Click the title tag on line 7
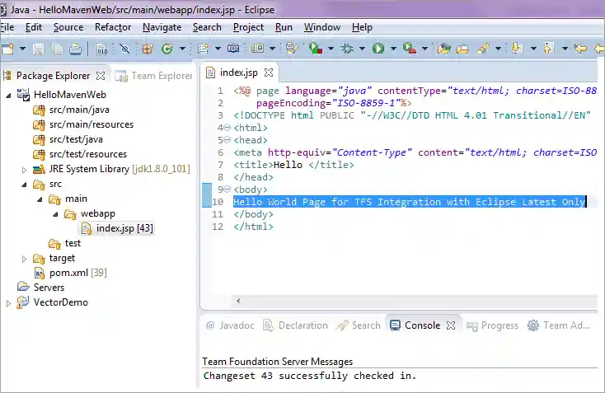605x393 pixels. click(293, 165)
